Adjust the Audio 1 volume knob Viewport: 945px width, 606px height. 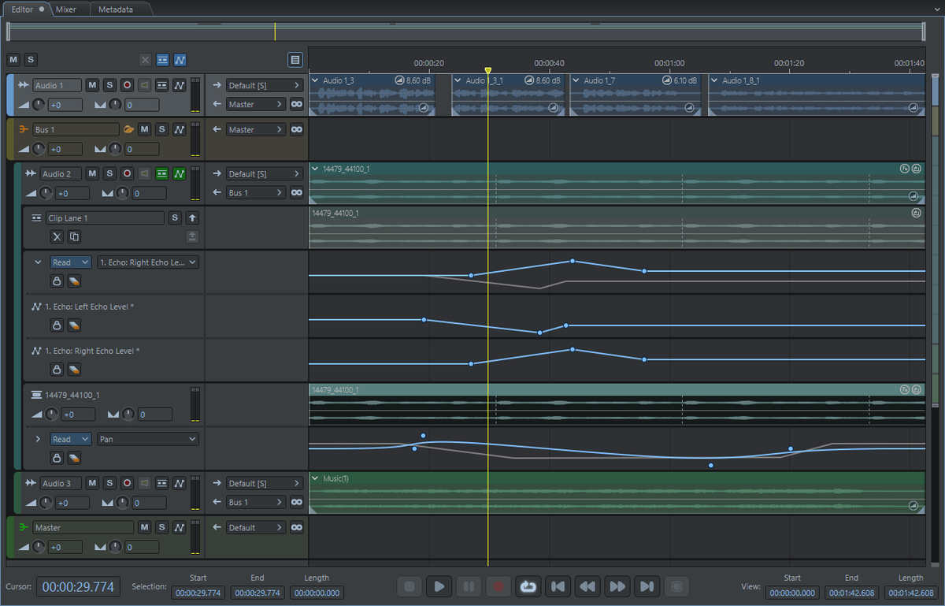pos(39,105)
